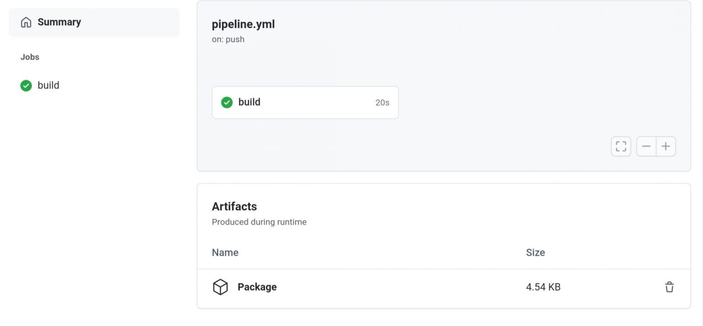Zoom out using the minus icon

pyautogui.click(x=646, y=146)
